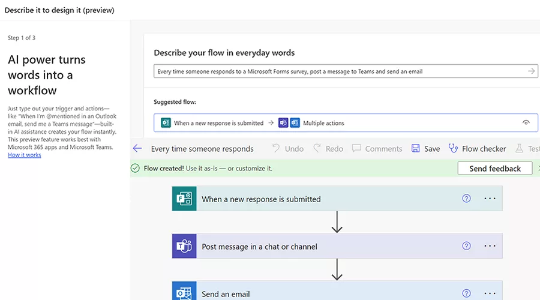
Task: Click the Test flask icon
Action: (519, 148)
